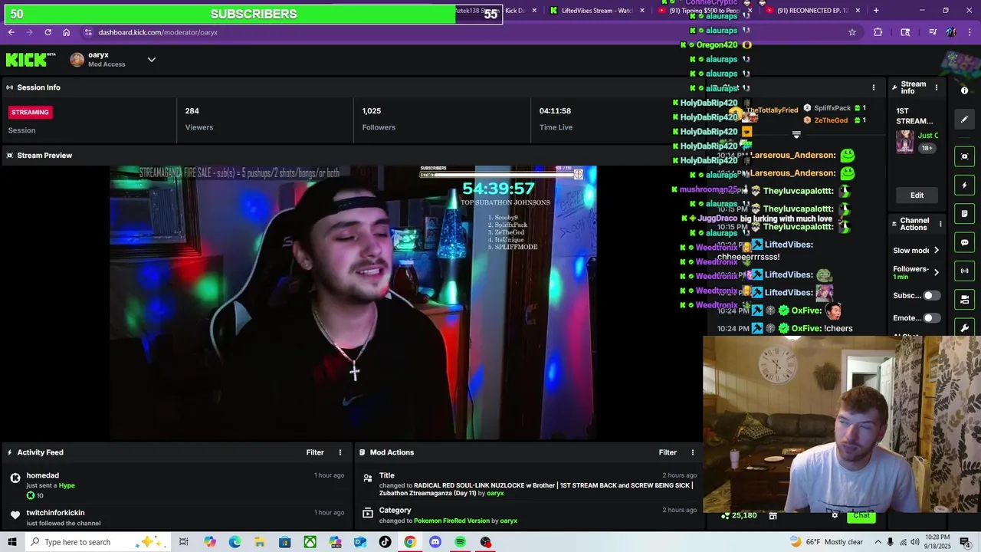Click the chat bubble icon in sidebar
The width and height of the screenshot is (981, 552).
[964, 242]
